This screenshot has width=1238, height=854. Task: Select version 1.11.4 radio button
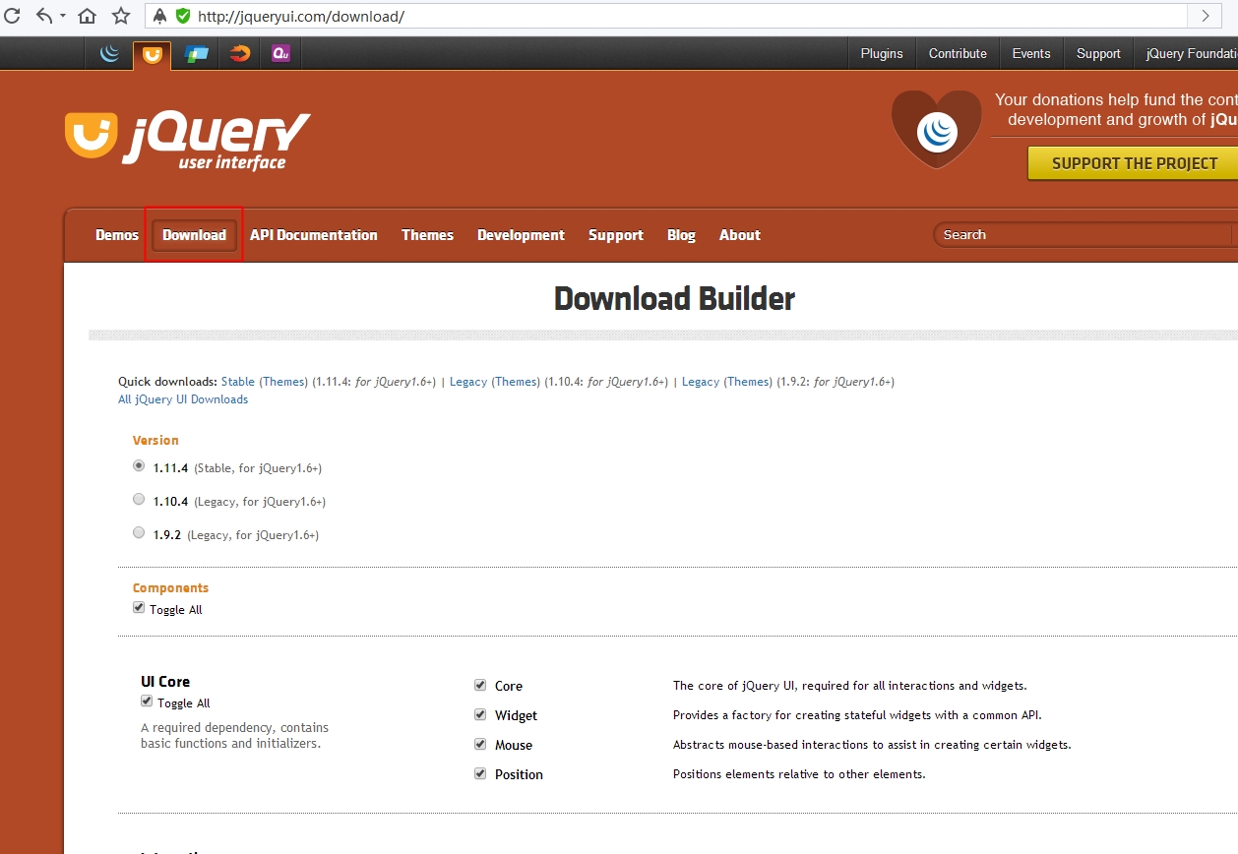(139, 466)
